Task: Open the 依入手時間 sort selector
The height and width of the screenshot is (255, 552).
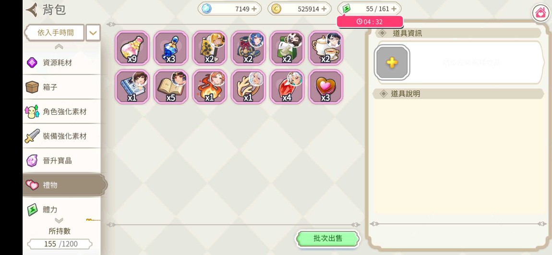Action: (x=55, y=33)
